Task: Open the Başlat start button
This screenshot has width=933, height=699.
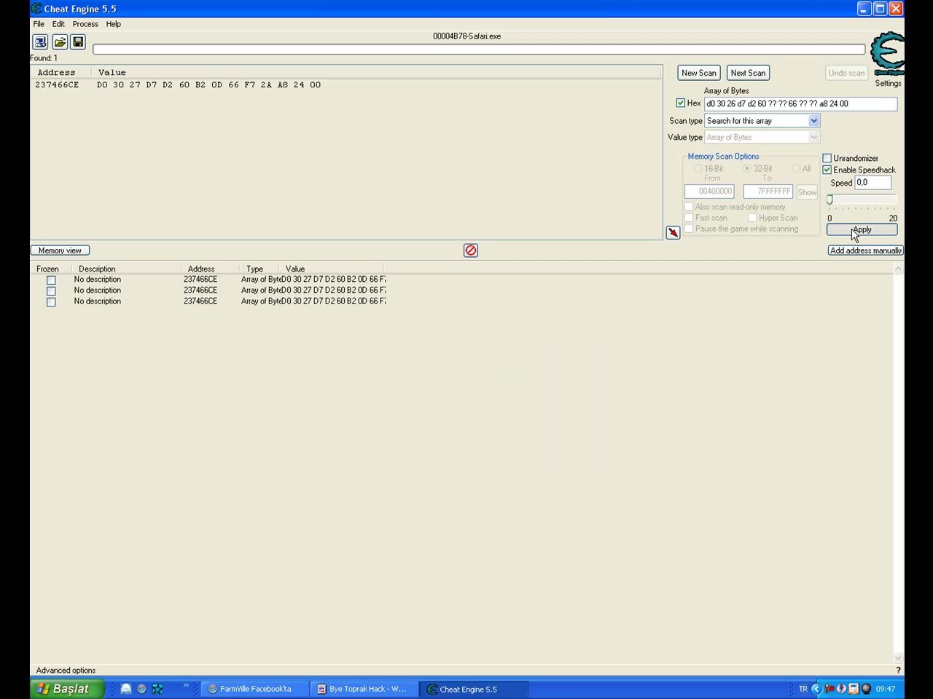Action: [68, 689]
